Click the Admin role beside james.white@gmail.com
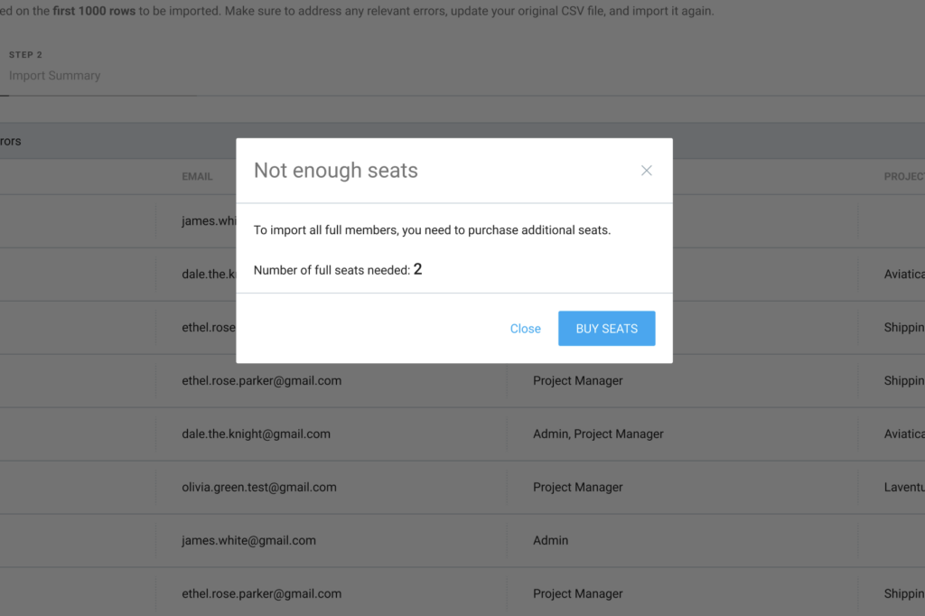The width and height of the screenshot is (925, 616). coord(550,540)
